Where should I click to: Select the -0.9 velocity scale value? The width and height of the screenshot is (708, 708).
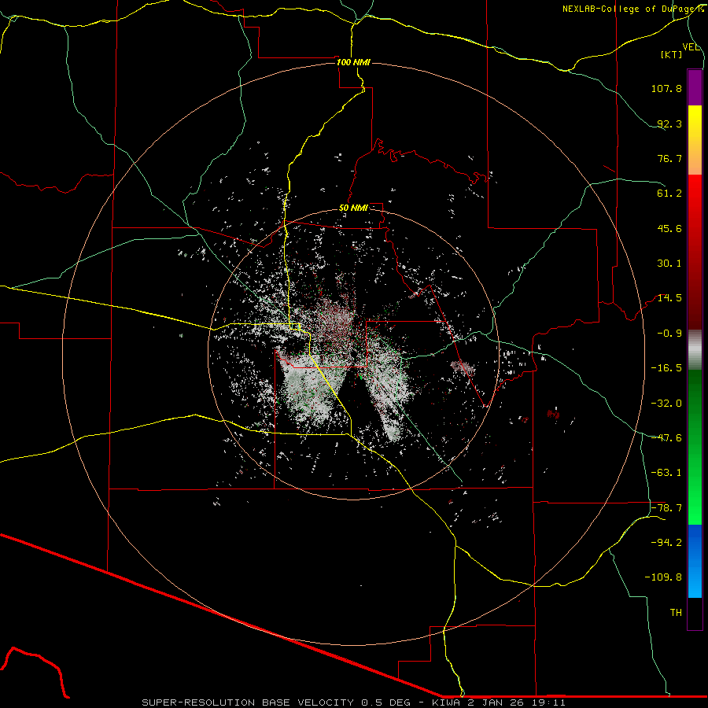[669, 334]
